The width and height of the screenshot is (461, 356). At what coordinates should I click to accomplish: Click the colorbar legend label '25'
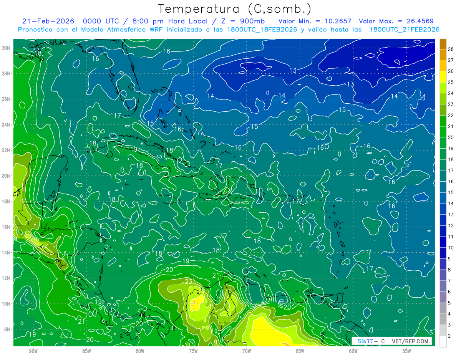(x=451, y=82)
